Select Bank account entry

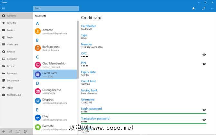[55, 48]
